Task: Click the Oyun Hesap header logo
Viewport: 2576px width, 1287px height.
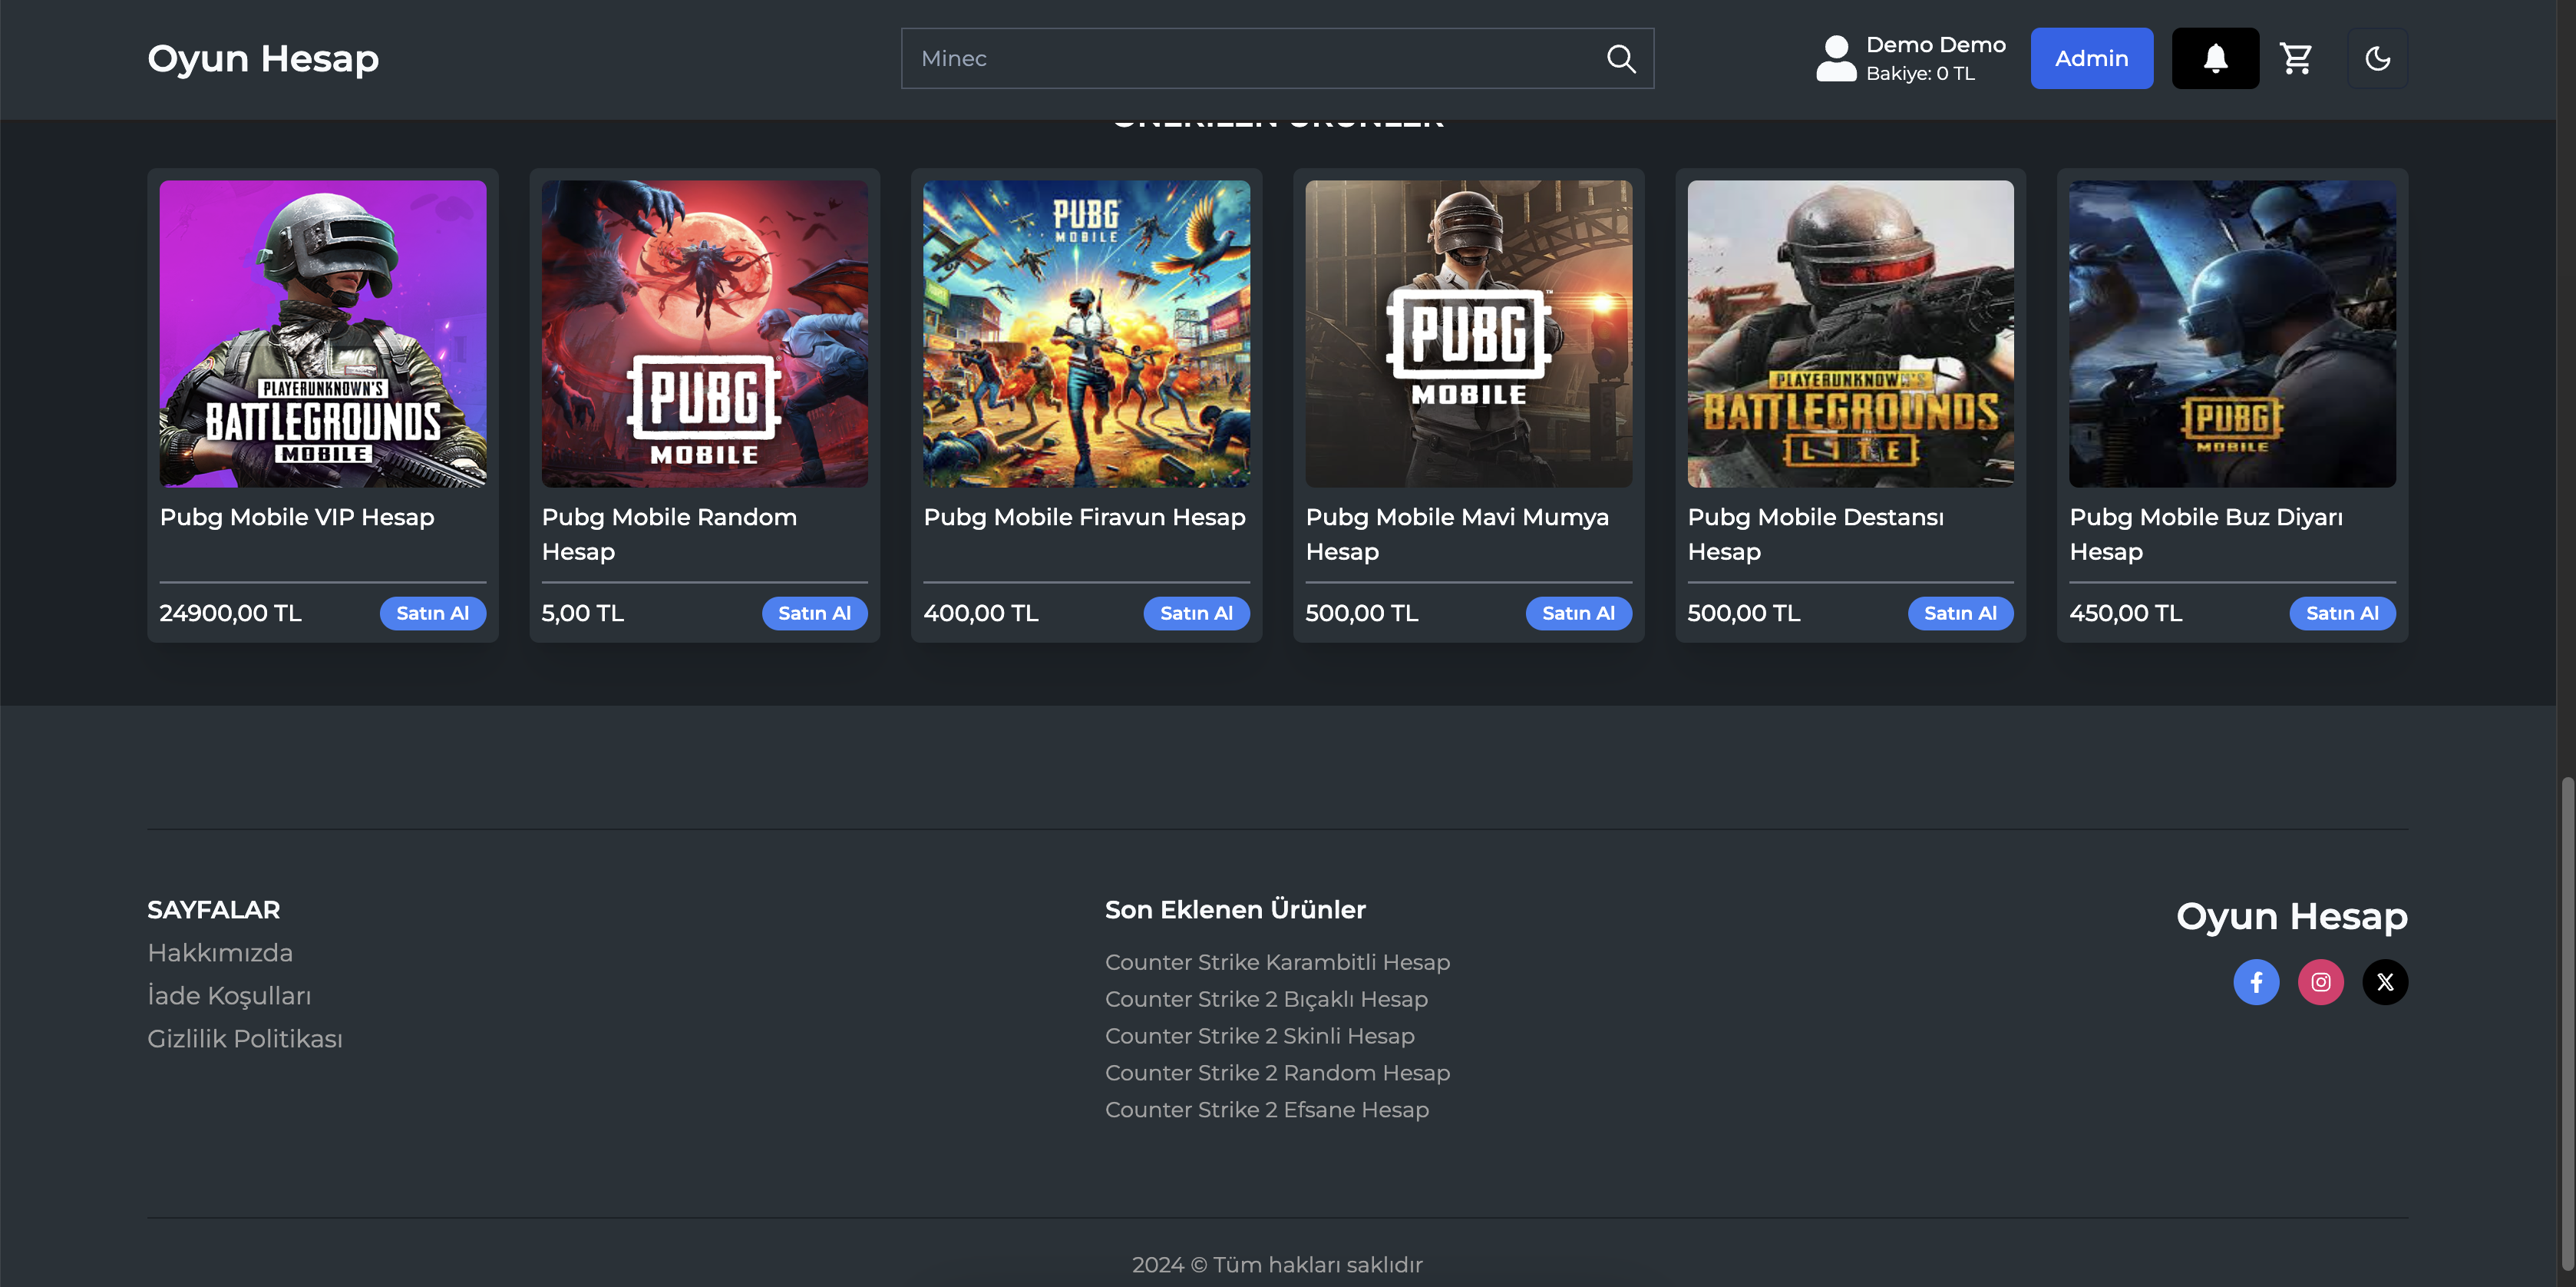Action: tap(263, 58)
